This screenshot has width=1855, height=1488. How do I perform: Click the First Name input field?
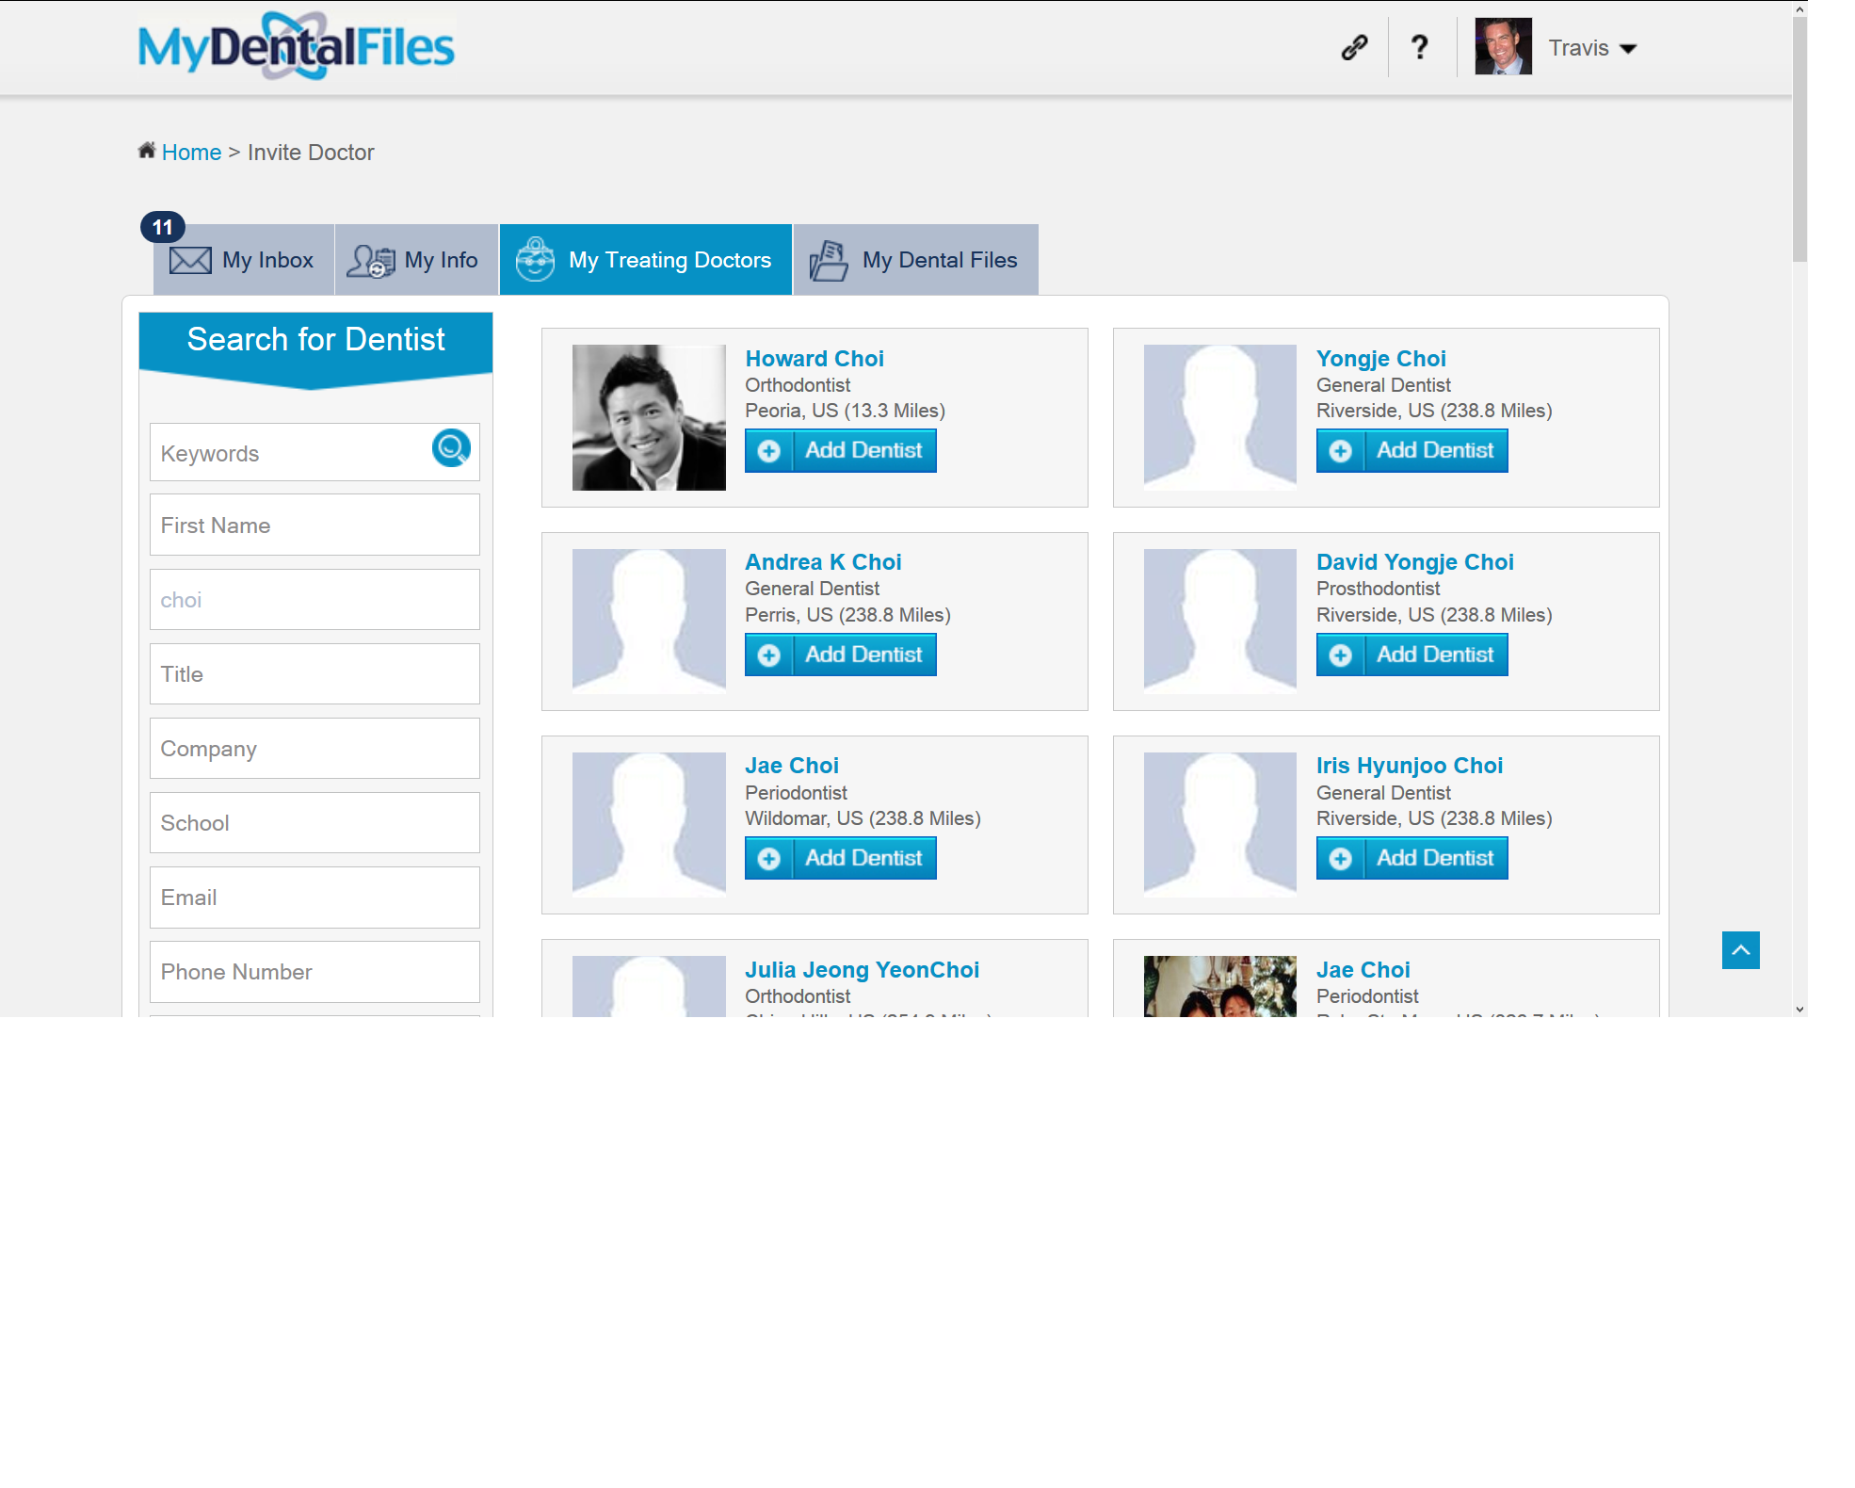(315, 526)
